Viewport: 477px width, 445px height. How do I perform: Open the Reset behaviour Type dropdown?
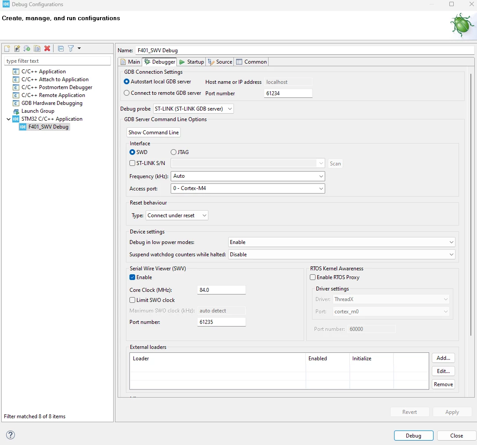177,215
